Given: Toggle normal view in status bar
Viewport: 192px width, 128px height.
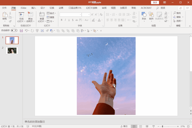Looking at the screenshot, I should pyautogui.click(x=134, y=126).
